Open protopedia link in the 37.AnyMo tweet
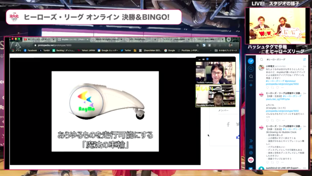Screen dimensions: 312x176 tap(282, 111)
